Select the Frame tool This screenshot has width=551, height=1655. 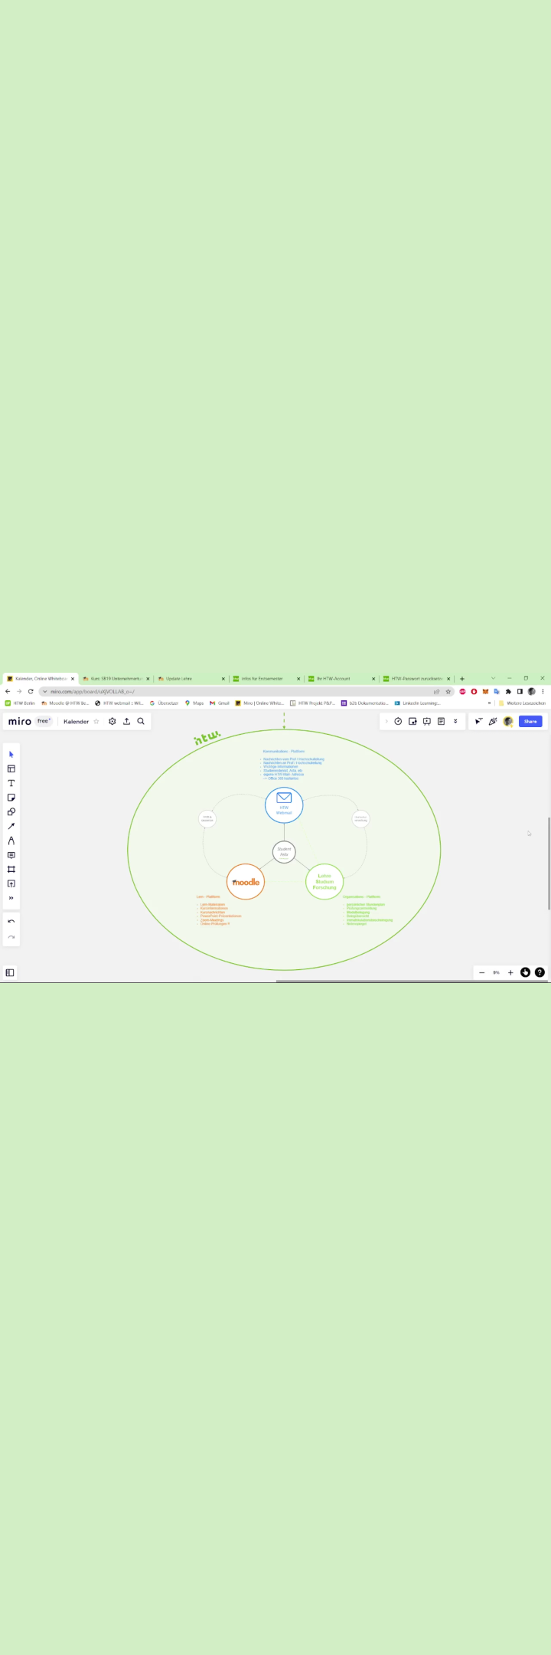[11, 870]
